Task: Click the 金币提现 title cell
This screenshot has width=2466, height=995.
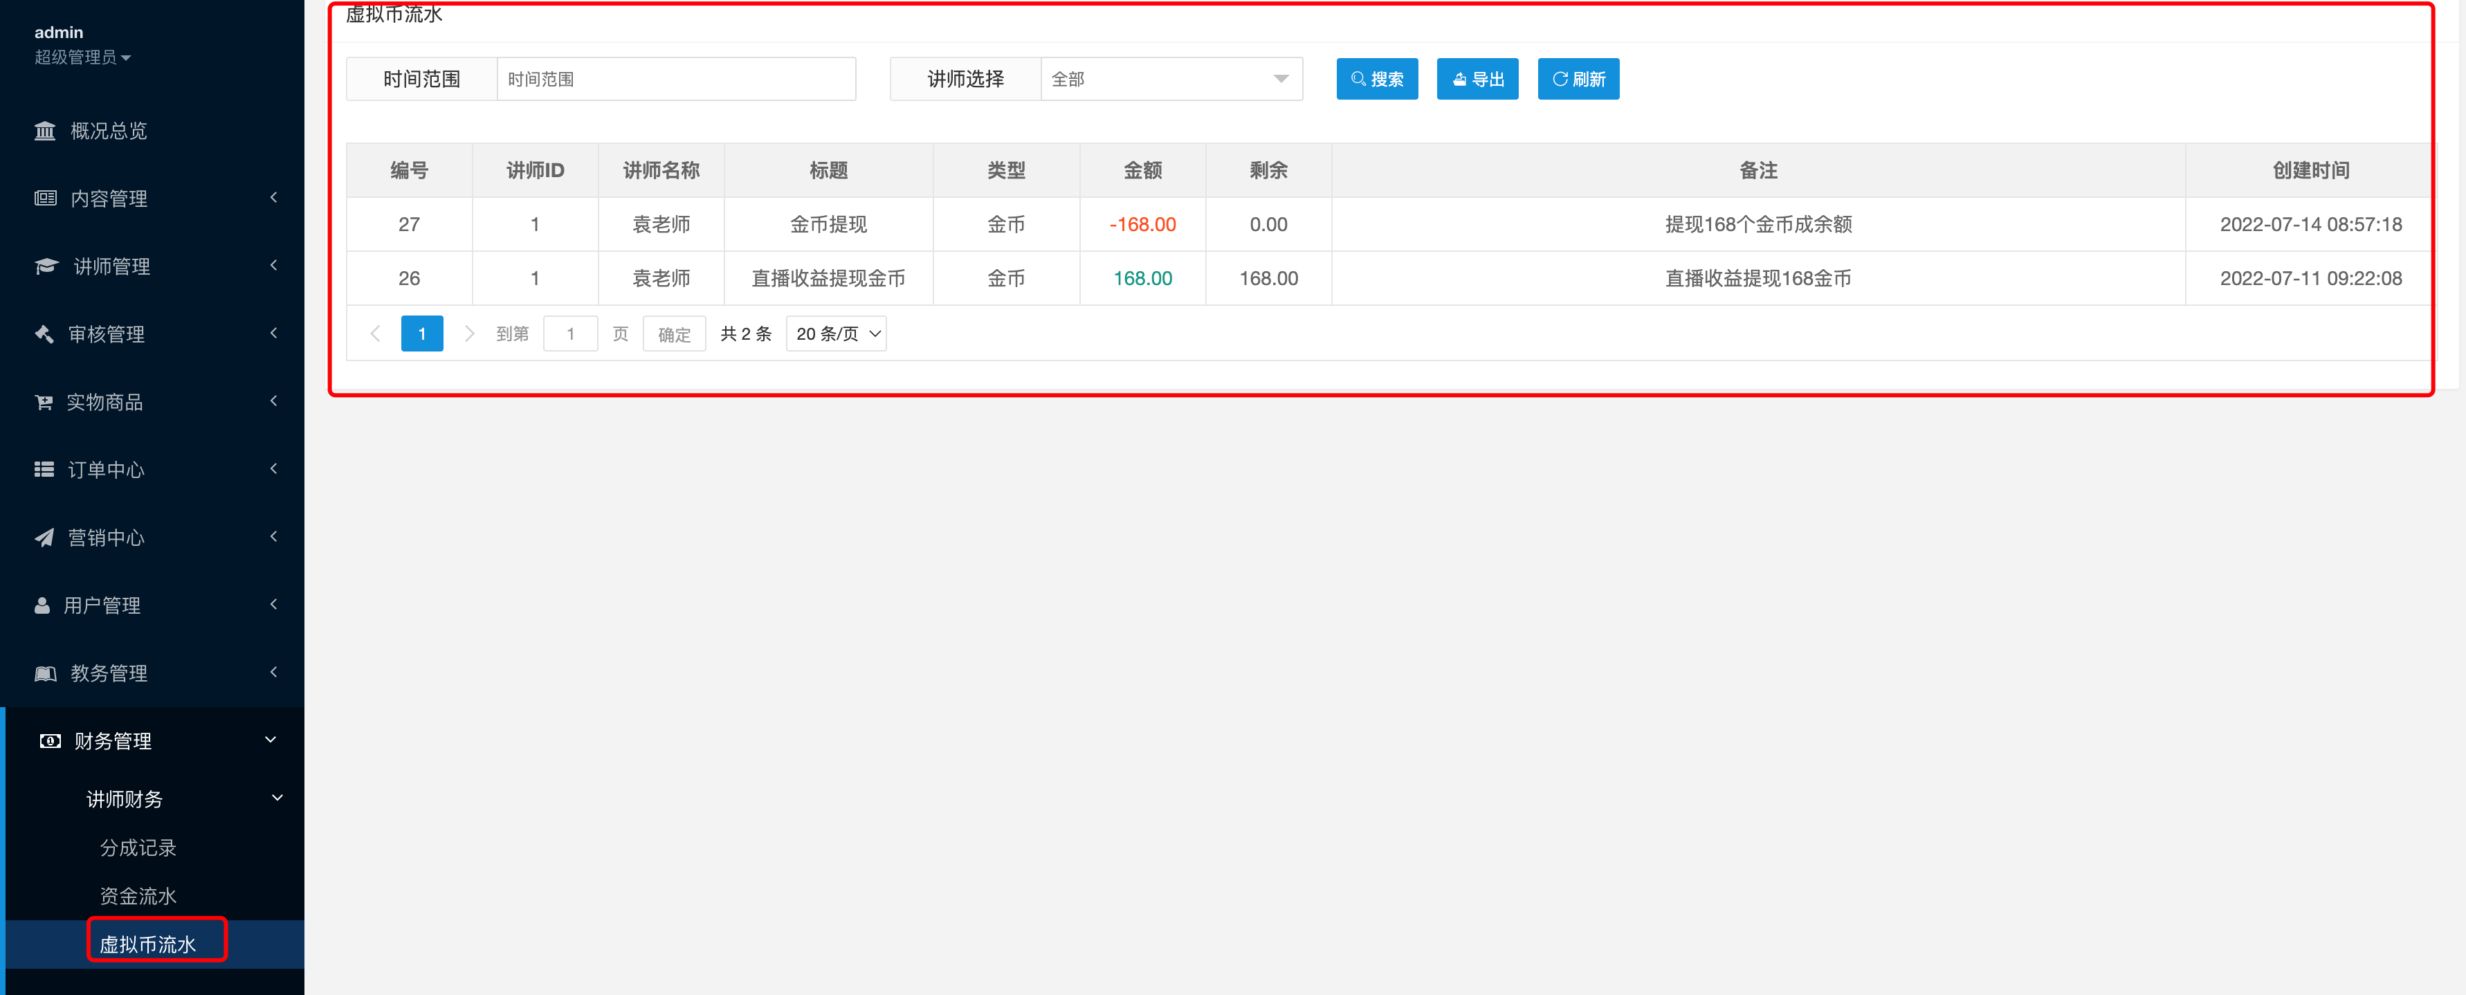Action: [x=828, y=224]
